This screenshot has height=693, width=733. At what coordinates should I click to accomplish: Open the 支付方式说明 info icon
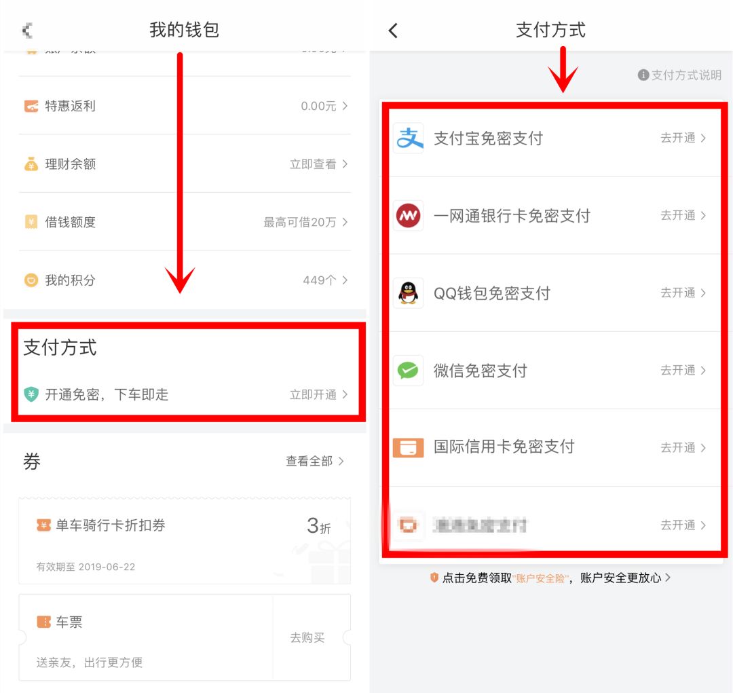pyautogui.click(x=643, y=75)
